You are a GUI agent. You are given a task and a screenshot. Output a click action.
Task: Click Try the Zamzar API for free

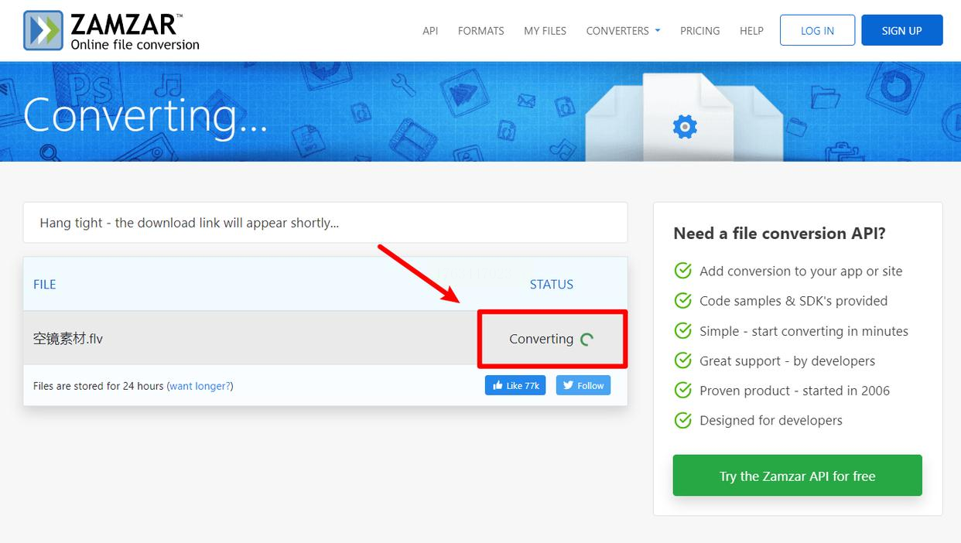tap(797, 476)
